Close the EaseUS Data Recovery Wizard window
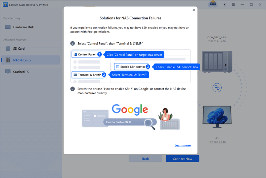 260,5
